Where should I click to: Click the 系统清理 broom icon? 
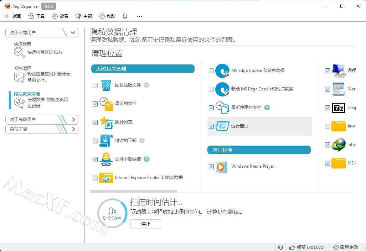(x=19, y=78)
